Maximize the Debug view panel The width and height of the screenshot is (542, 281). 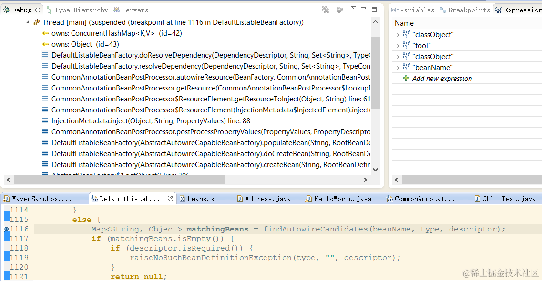pos(374,10)
